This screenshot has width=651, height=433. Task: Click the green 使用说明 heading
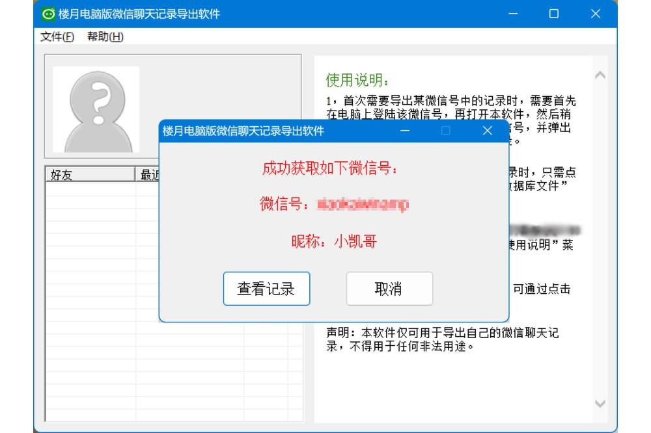[357, 81]
